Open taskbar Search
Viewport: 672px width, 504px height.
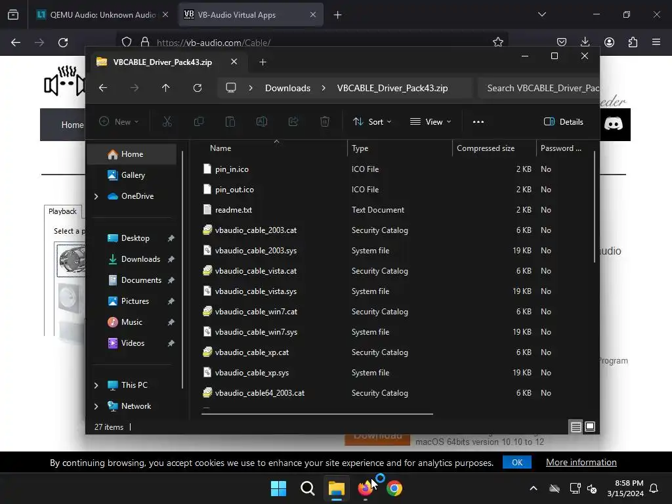coord(308,488)
